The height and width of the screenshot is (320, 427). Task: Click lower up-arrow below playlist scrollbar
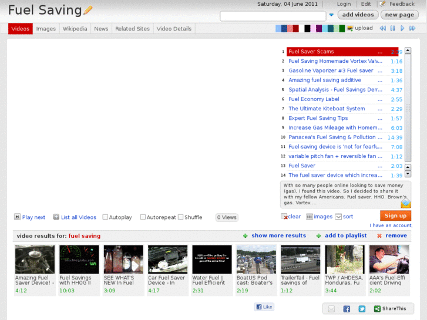click(x=408, y=167)
